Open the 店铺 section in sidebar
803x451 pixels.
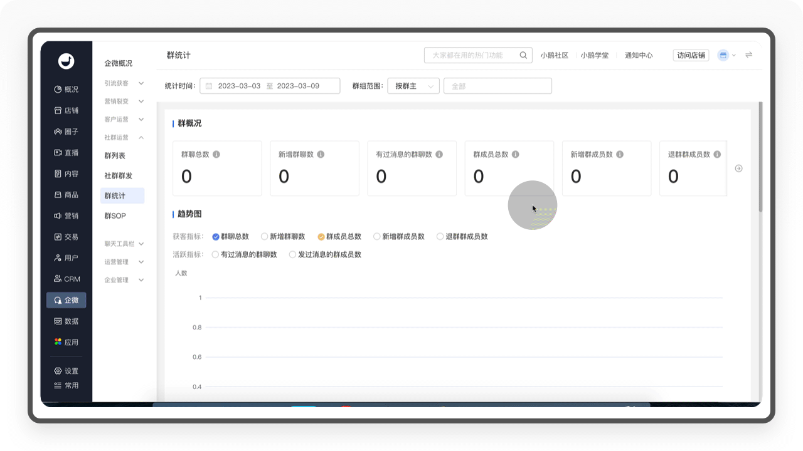(66, 110)
